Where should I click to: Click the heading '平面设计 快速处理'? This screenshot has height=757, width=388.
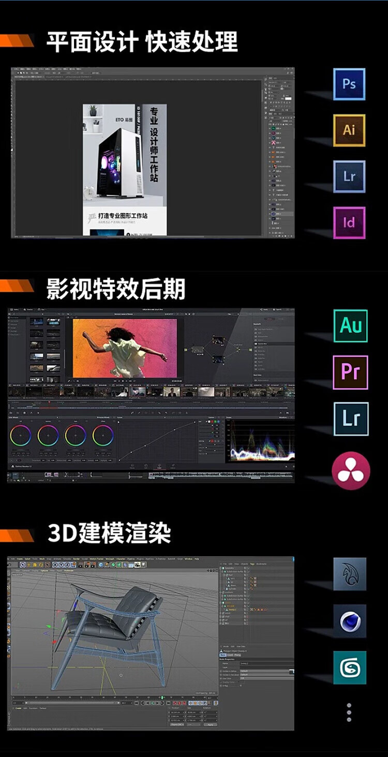coord(142,41)
